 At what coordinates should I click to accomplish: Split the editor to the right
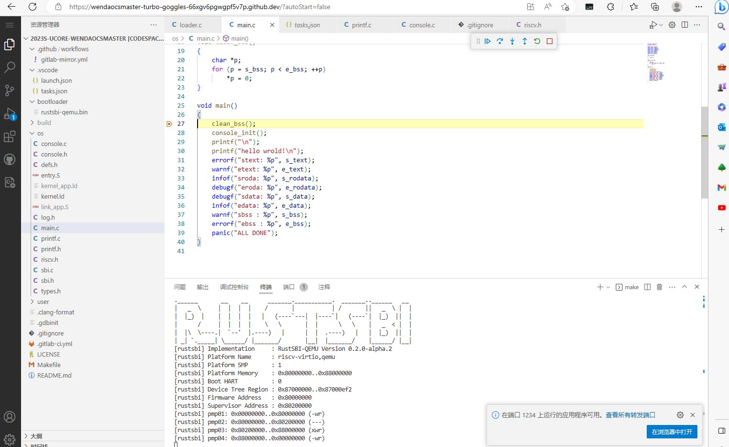(685, 25)
